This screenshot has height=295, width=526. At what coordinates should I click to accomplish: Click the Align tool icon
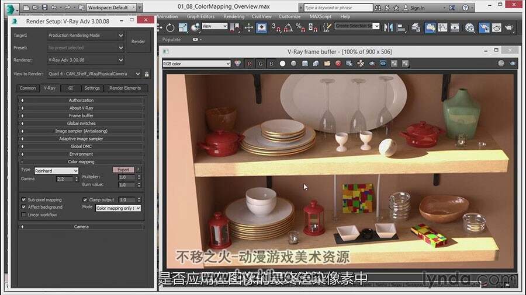[401, 28]
